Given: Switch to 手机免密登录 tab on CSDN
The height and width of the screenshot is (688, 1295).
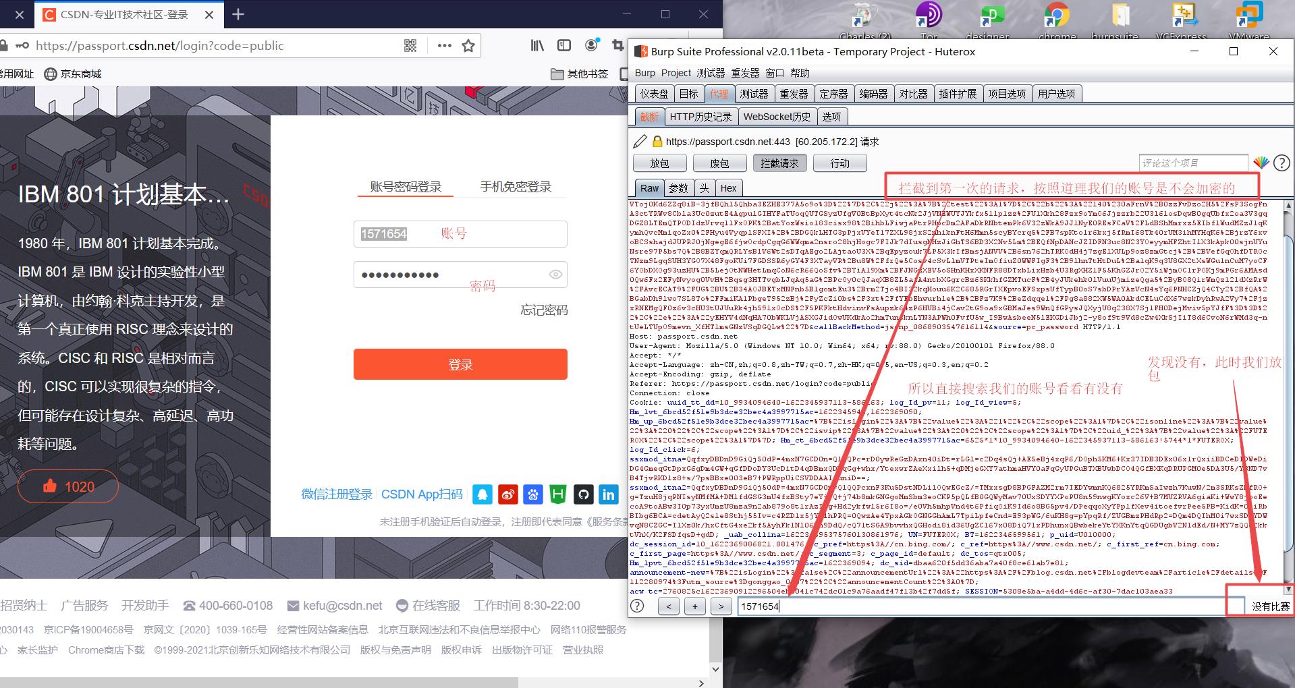Looking at the screenshot, I should coord(516,187).
